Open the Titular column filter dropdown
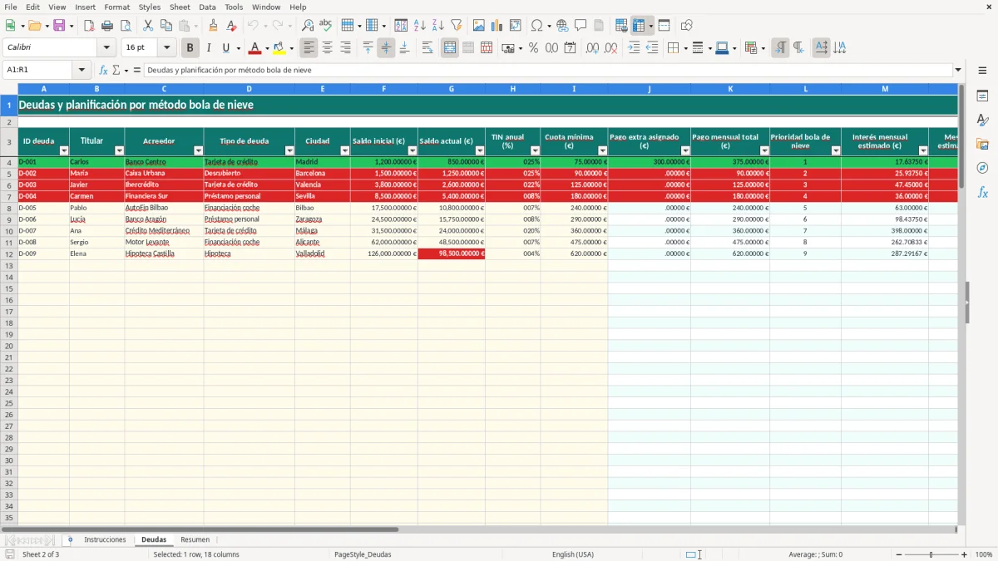998x561 pixels. pos(119,150)
